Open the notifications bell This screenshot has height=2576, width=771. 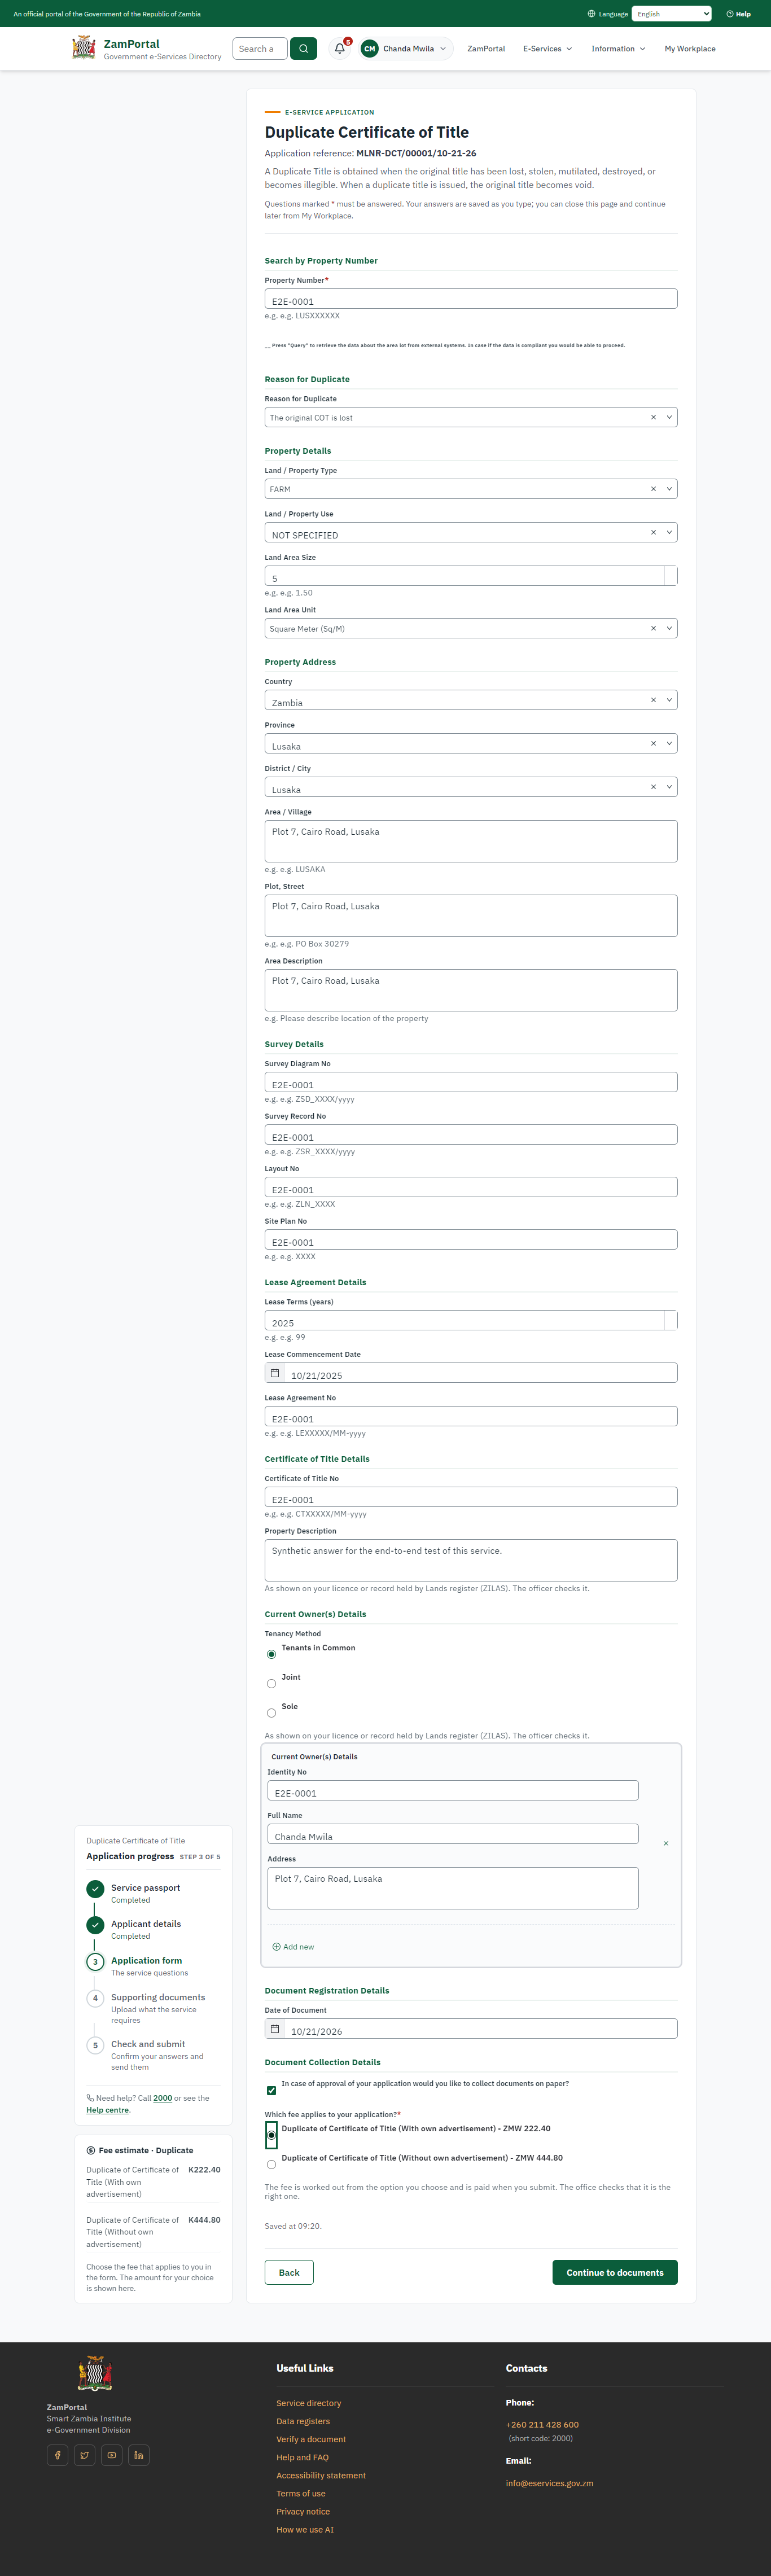click(x=340, y=48)
